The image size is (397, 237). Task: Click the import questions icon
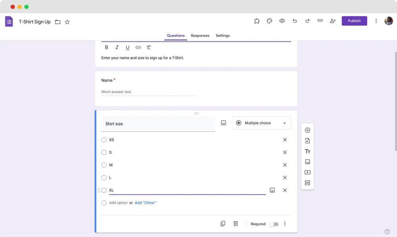pyautogui.click(x=307, y=141)
